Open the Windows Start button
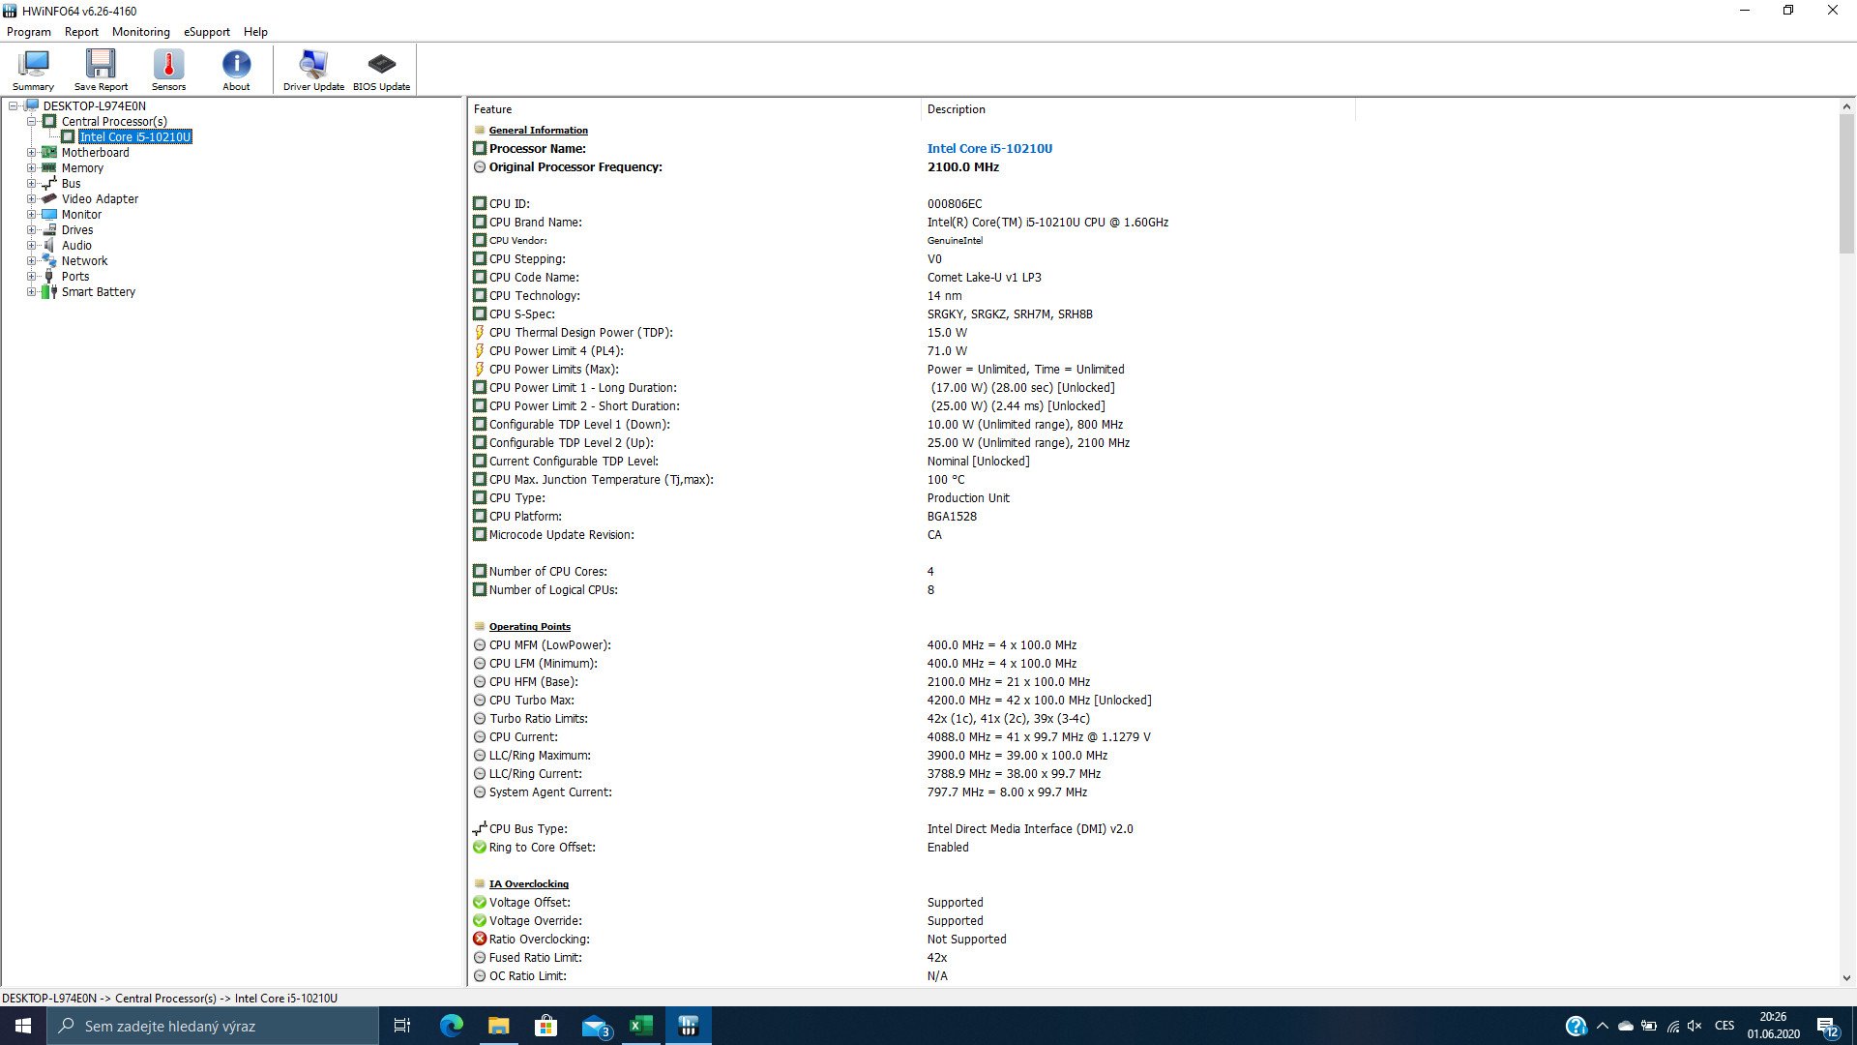The width and height of the screenshot is (1857, 1045). [23, 1026]
